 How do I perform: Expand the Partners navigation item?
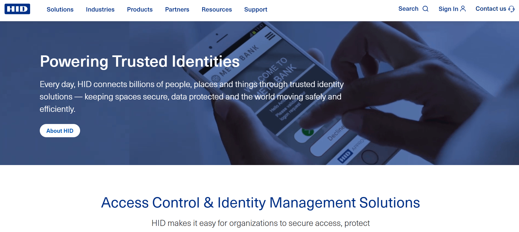pyautogui.click(x=177, y=9)
